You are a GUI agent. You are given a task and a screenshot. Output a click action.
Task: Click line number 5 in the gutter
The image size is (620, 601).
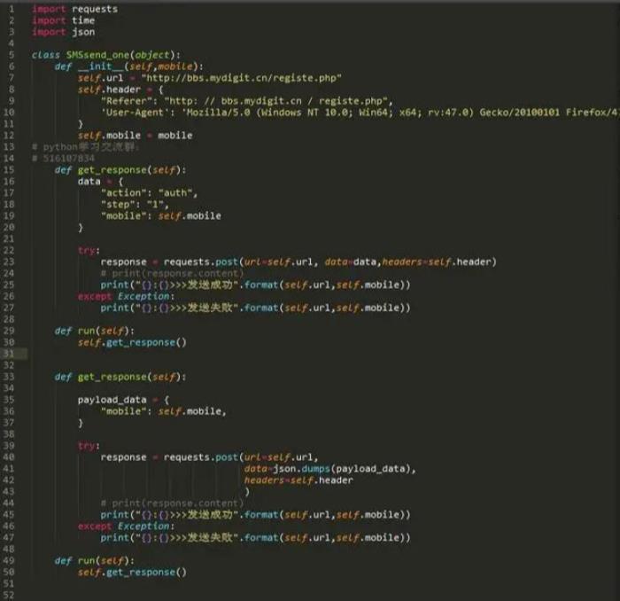tap(9, 55)
